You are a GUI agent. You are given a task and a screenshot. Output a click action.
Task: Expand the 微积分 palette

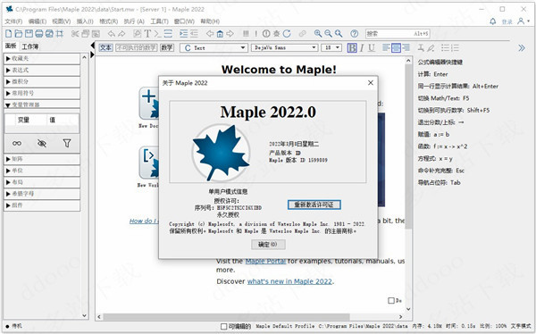click(42, 81)
